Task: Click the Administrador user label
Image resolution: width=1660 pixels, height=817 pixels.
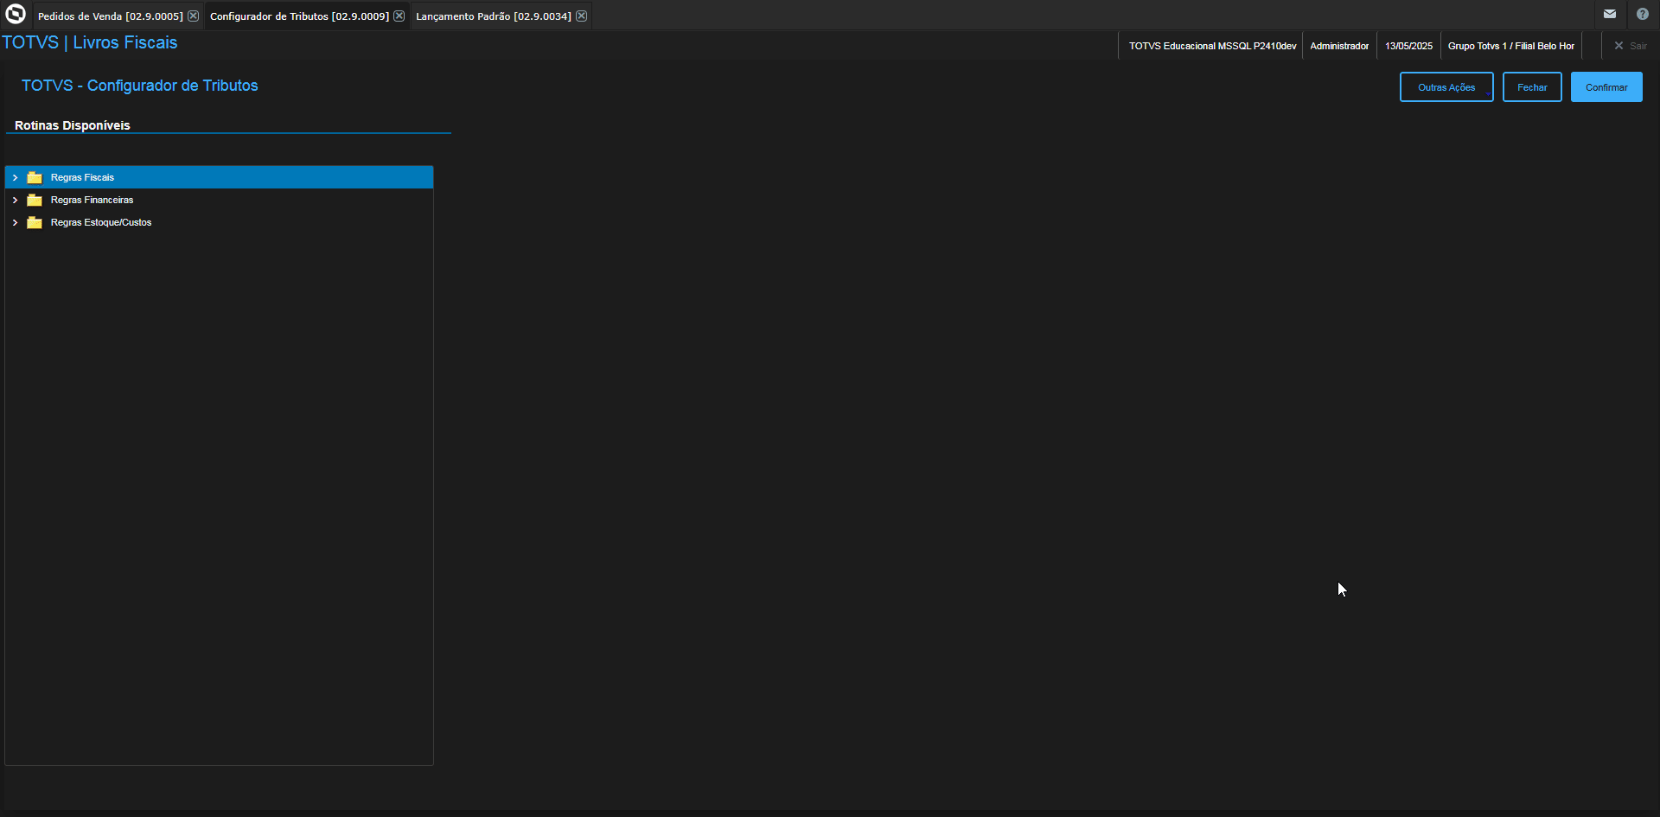Action: (x=1339, y=46)
